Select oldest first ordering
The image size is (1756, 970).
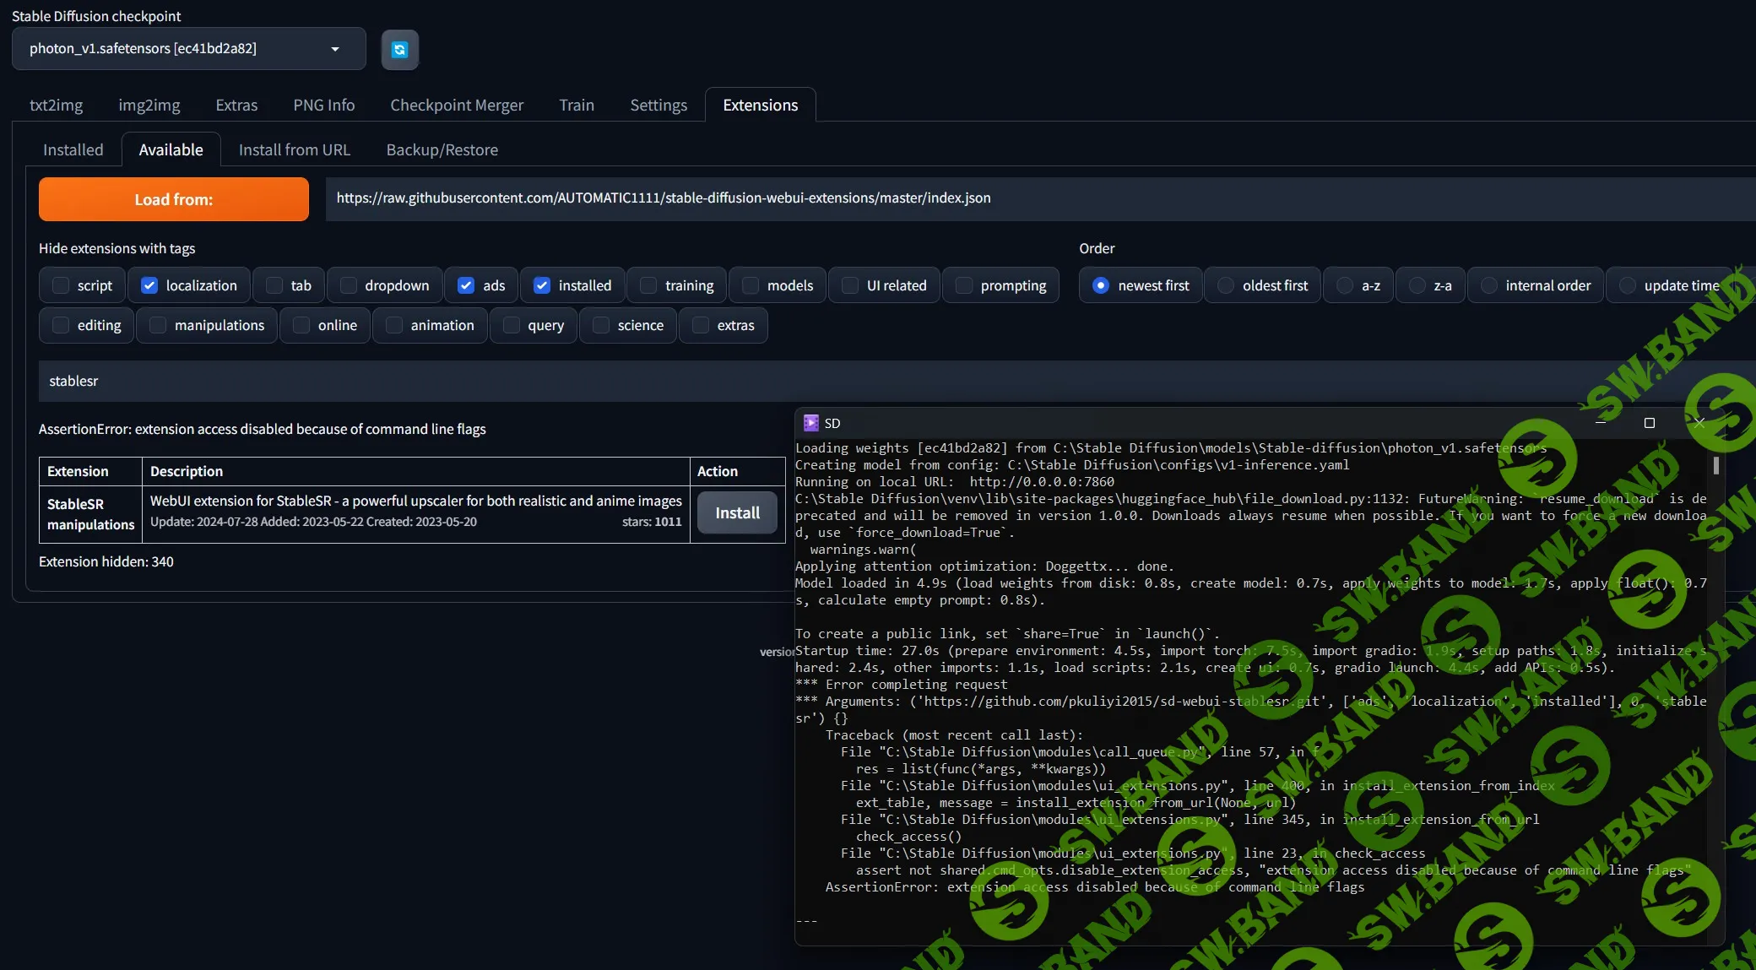[x=1226, y=285]
